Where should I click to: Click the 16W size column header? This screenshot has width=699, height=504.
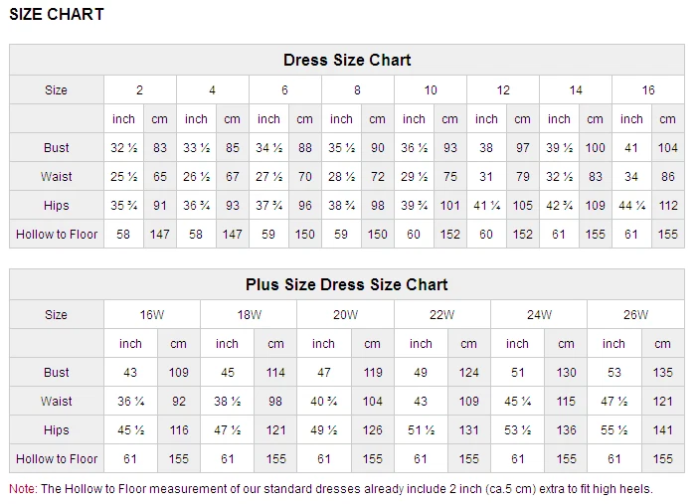(x=152, y=315)
